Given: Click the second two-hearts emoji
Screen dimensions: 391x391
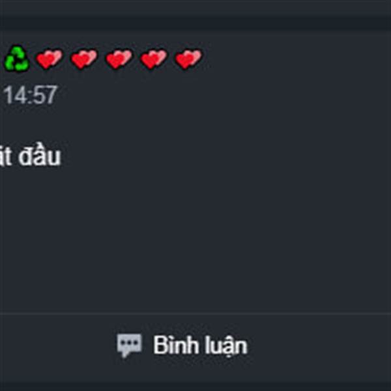Looking at the screenshot, I should pos(84,59).
